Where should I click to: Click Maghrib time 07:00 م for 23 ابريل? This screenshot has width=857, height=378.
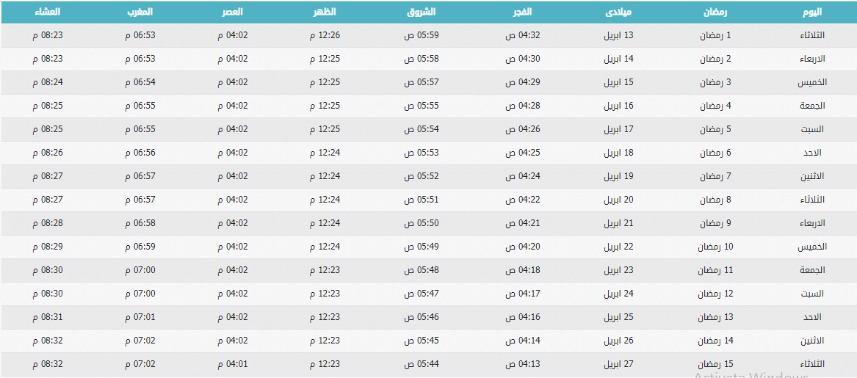click(x=140, y=270)
